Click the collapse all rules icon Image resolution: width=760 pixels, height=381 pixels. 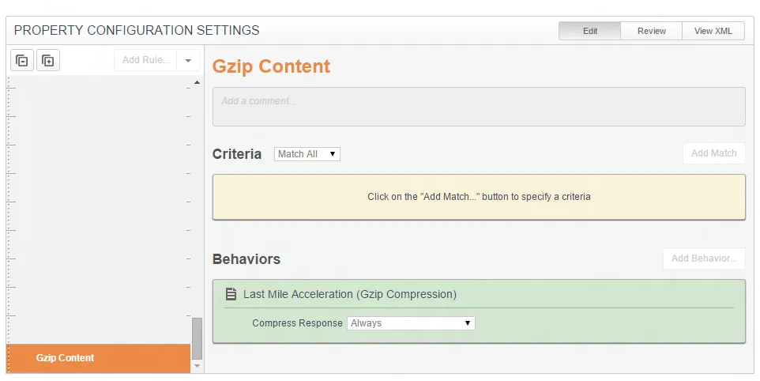22,60
